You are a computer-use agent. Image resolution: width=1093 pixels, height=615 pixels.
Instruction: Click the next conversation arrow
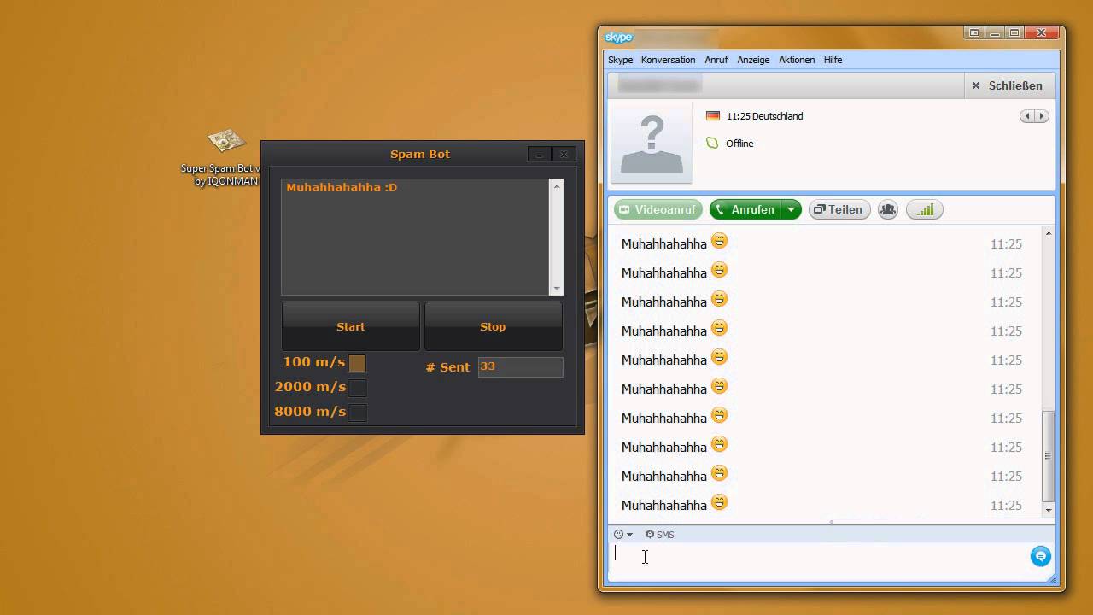1041,116
